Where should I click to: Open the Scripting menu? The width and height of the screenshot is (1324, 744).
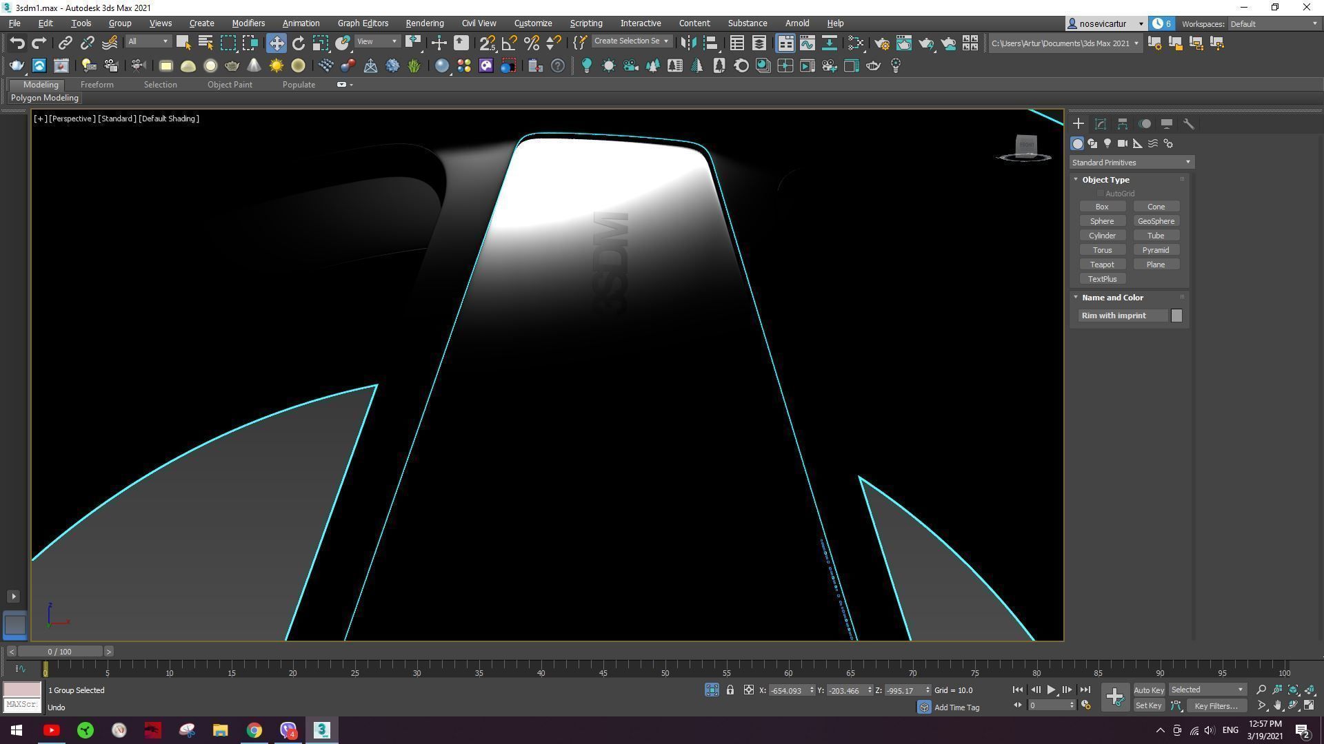(x=586, y=23)
